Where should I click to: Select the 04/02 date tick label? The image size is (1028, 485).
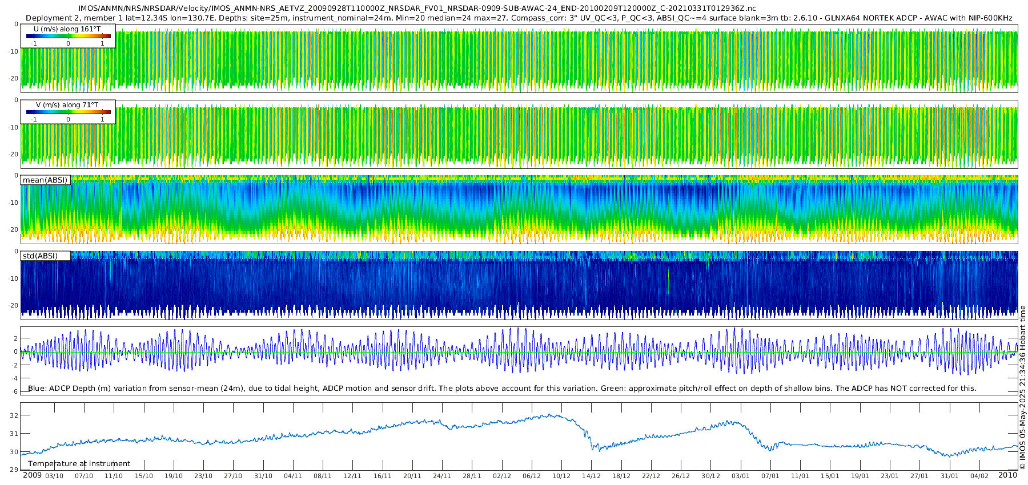pos(979,476)
